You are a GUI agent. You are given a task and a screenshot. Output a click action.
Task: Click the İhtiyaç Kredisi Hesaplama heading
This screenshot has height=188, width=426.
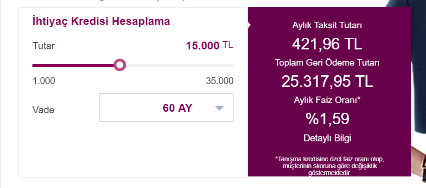(101, 21)
